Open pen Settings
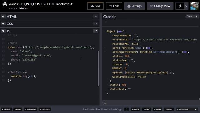Image resolution: width=200 pixels, height=113 pixels. click(135, 6)
